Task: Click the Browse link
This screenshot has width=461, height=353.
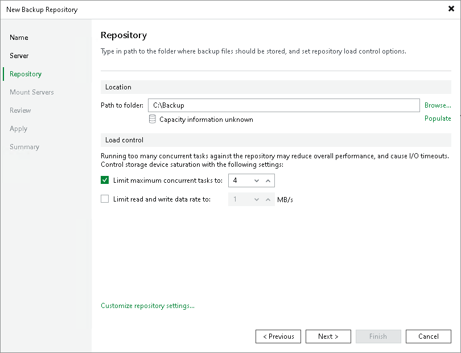Action: pos(437,105)
